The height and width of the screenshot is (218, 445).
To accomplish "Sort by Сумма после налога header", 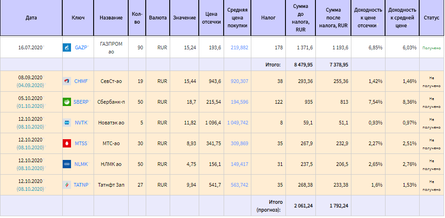I will 333,18.
